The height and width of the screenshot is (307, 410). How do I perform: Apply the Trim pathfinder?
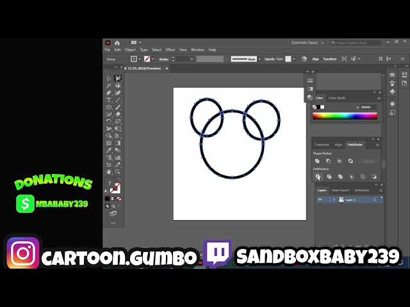point(329,177)
